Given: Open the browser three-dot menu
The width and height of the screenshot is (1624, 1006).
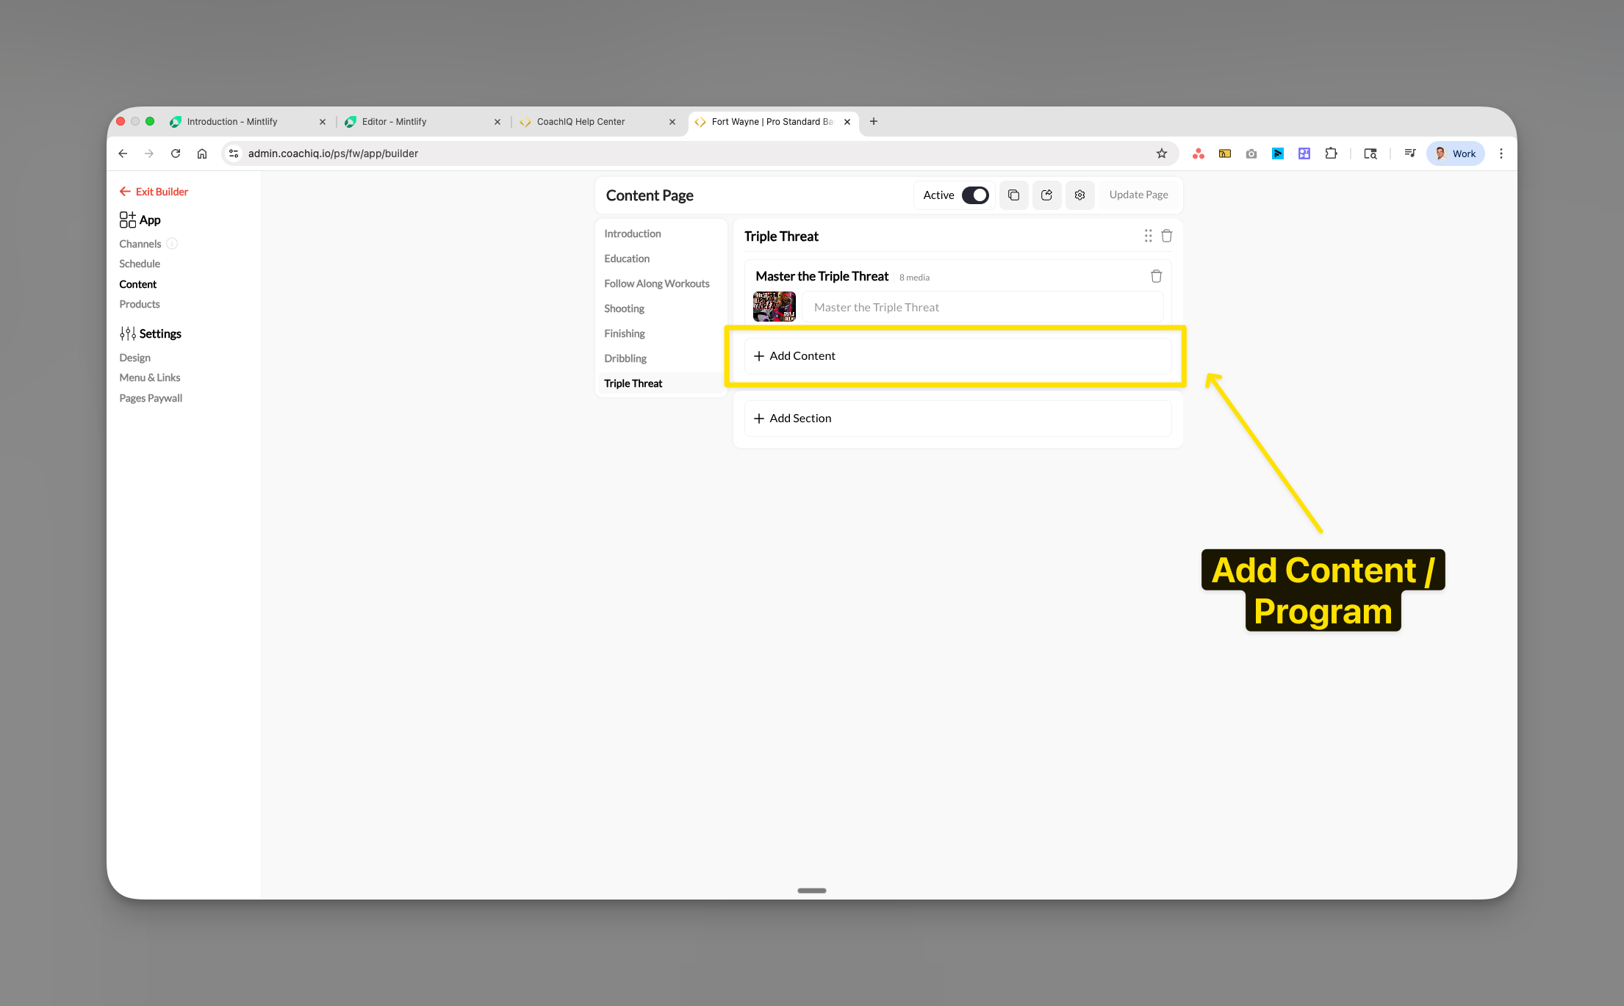Looking at the screenshot, I should tap(1501, 153).
